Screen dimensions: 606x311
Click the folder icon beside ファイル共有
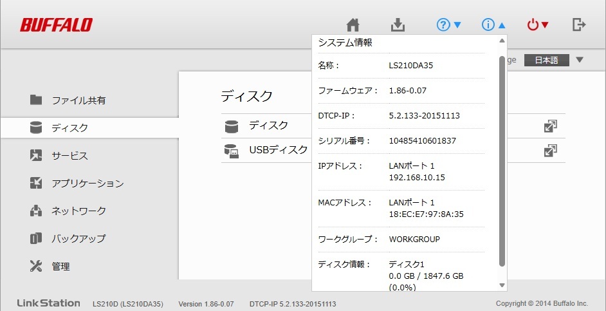tap(36, 100)
